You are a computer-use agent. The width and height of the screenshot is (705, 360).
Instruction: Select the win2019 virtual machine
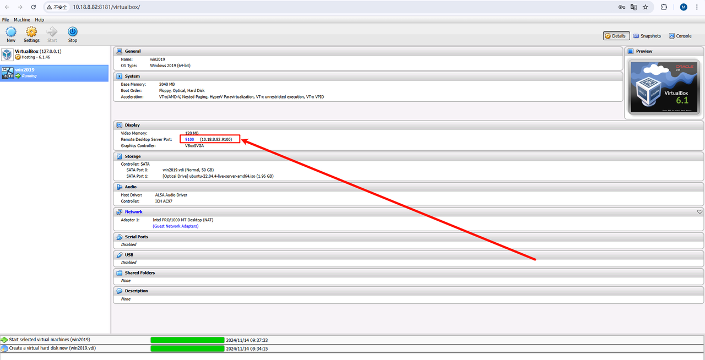tap(55, 73)
